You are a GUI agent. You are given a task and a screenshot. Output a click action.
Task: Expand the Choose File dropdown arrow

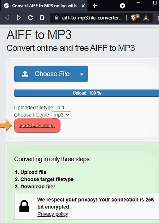coord(82,74)
